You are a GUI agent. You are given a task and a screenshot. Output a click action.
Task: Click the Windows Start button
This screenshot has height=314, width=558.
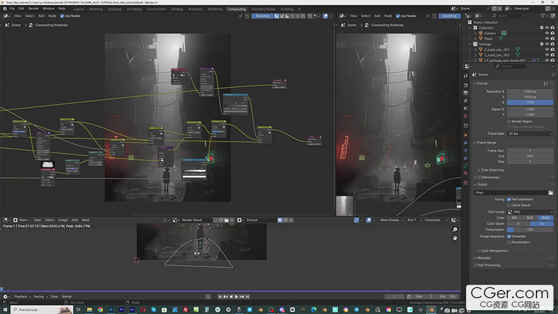pyautogui.click(x=5, y=310)
